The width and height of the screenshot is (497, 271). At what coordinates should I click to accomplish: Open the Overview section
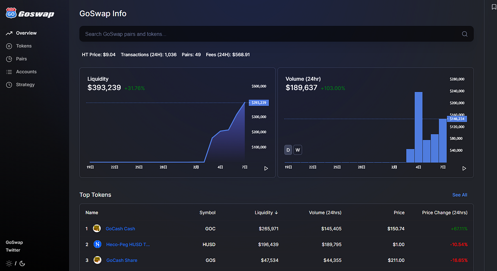click(27, 33)
